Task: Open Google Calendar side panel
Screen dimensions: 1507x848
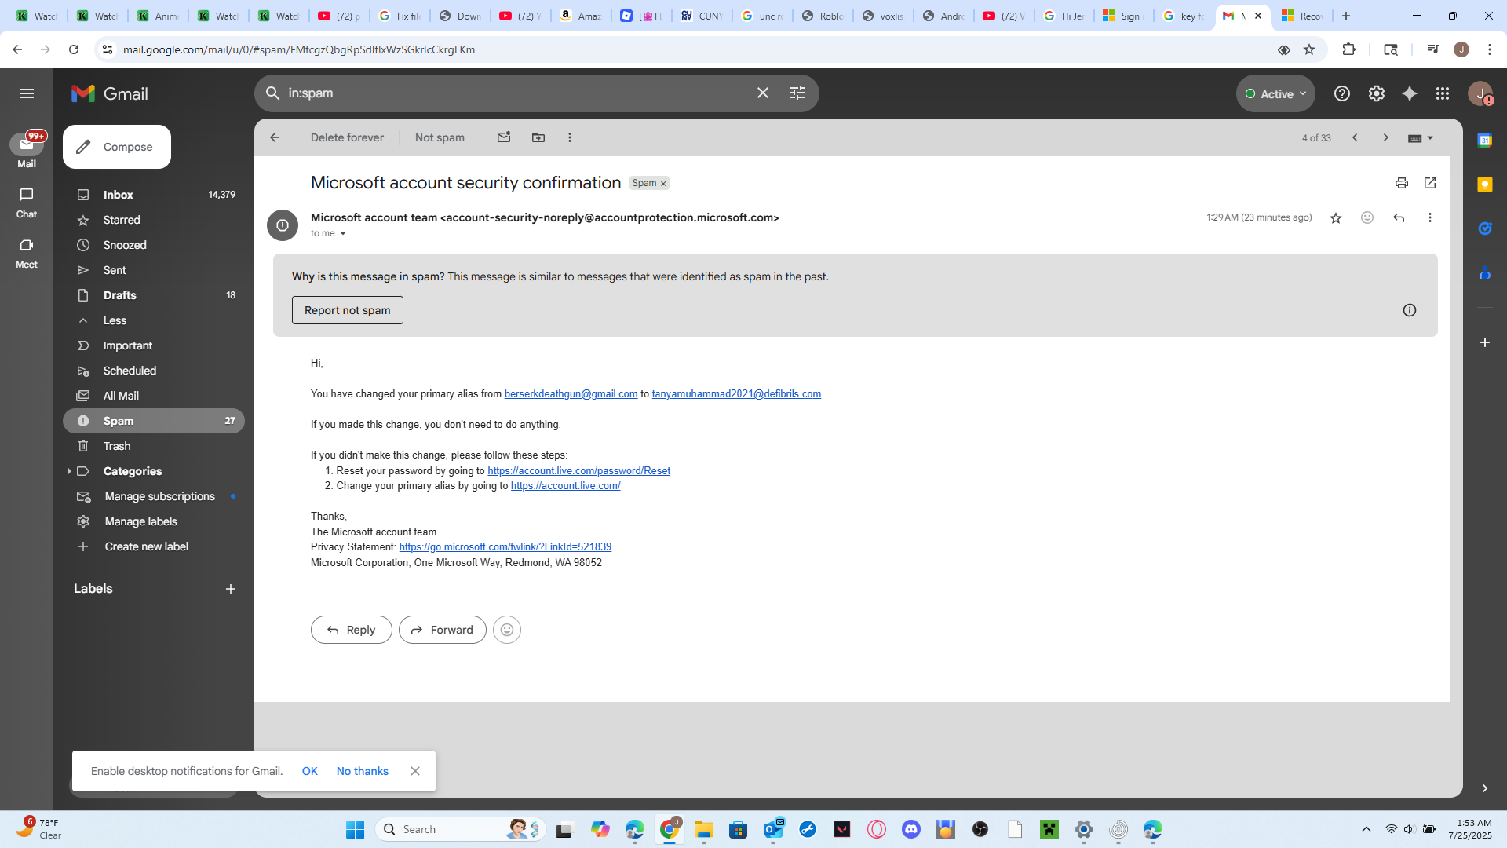Action: pos(1485,141)
